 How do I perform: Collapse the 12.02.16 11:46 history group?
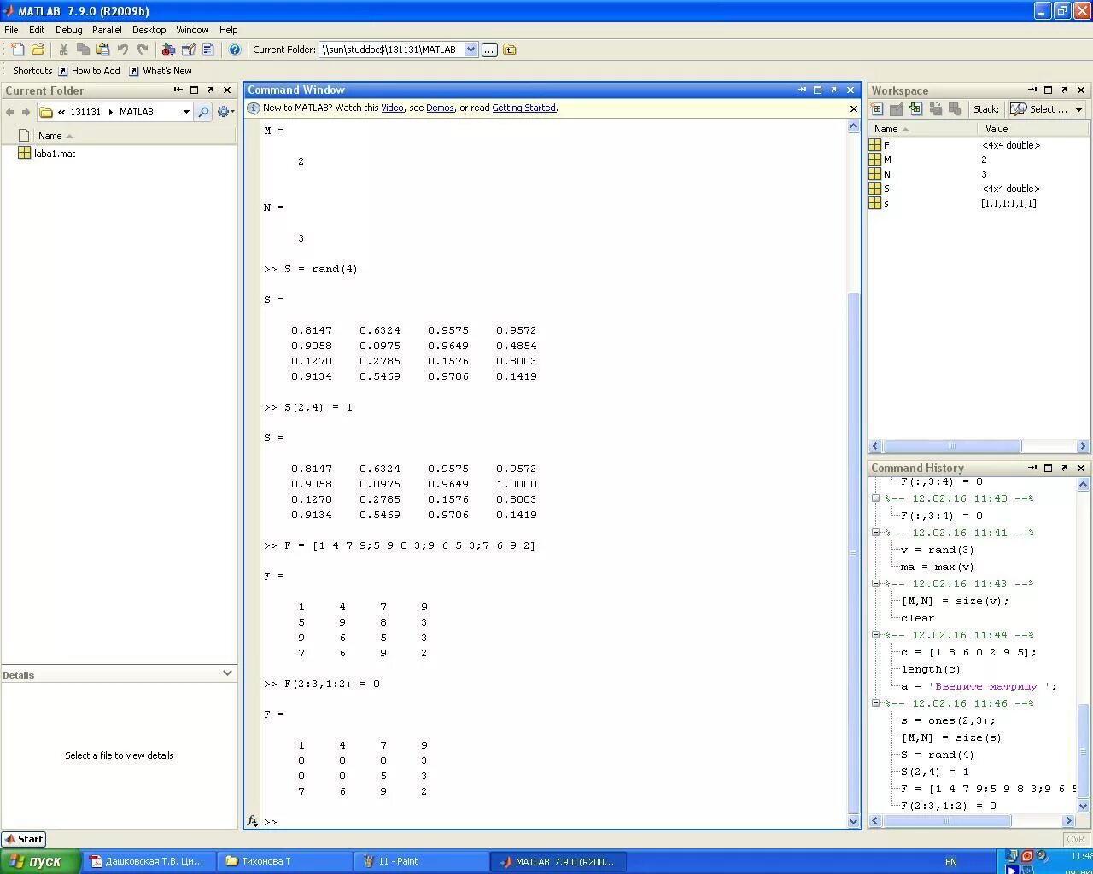pos(875,703)
